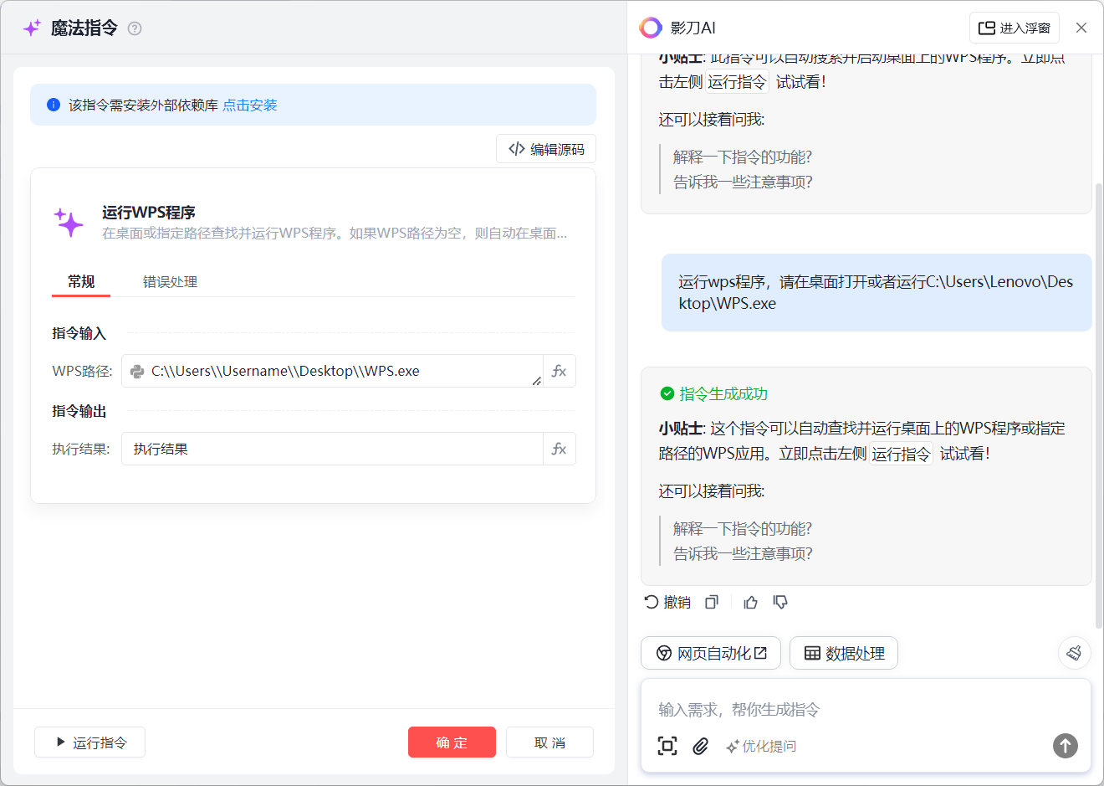The height and width of the screenshot is (786, 1104).
Task: Give the response a thumbs up
Action: (x=750, y=602)
